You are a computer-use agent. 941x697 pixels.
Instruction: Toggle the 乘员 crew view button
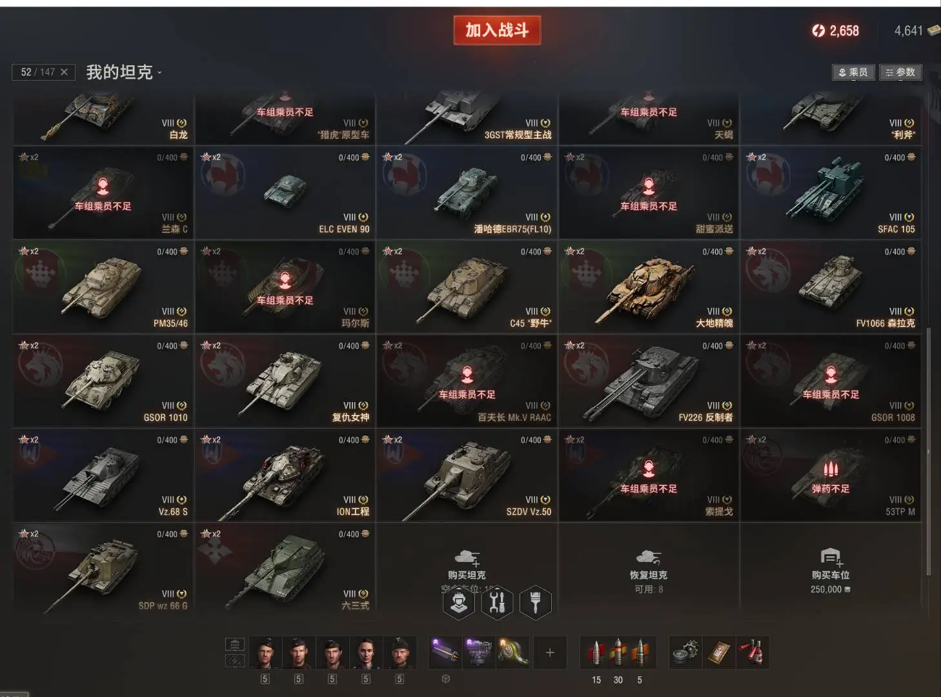(x=853, y=72)
